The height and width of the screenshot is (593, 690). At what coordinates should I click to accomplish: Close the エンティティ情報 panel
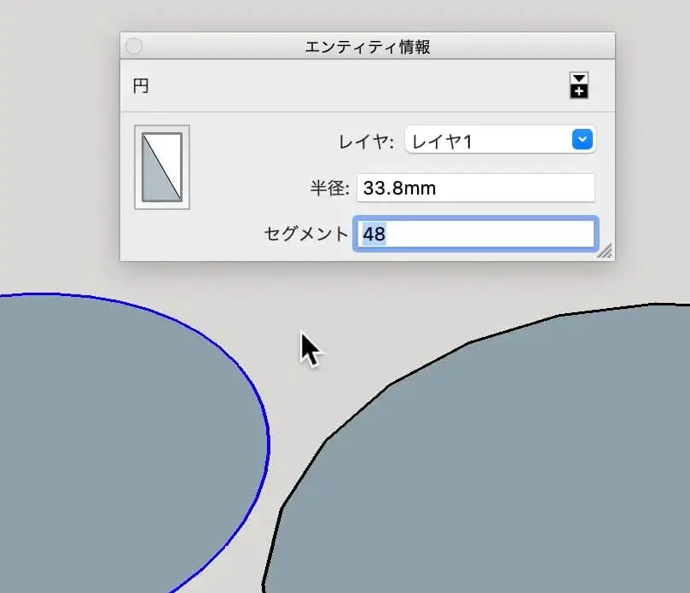click(x=134, y=46)
